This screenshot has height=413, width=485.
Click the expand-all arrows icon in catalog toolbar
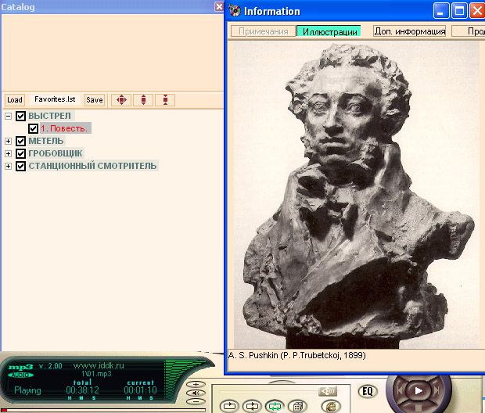pos(120,100)
